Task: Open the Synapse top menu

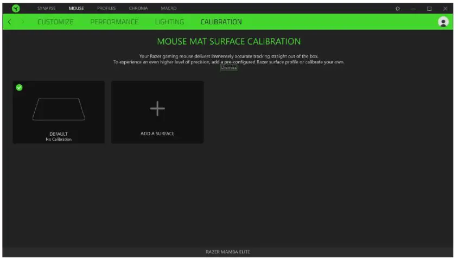Action: click(x=47, y=9)
